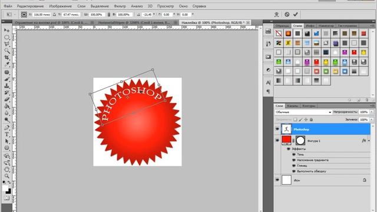Viewport: 377px width, 212px height.
Task: Hide the Фон layer
Action: (x=277, y=180)
